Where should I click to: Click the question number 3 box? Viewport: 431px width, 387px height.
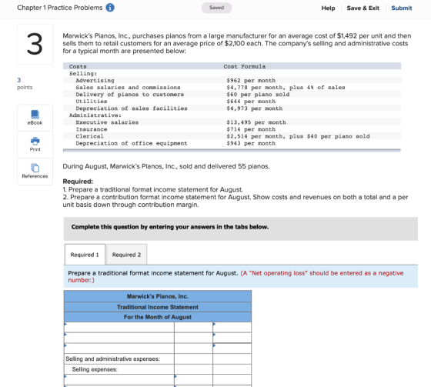click(35, 44)
